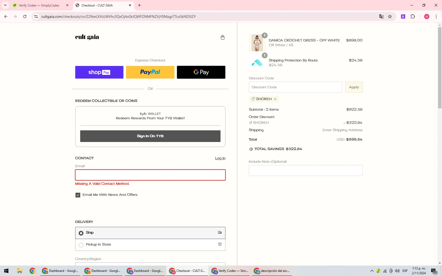The image size is (442, 276).
Task: Apply the discount code
Action: coord(354,87)
